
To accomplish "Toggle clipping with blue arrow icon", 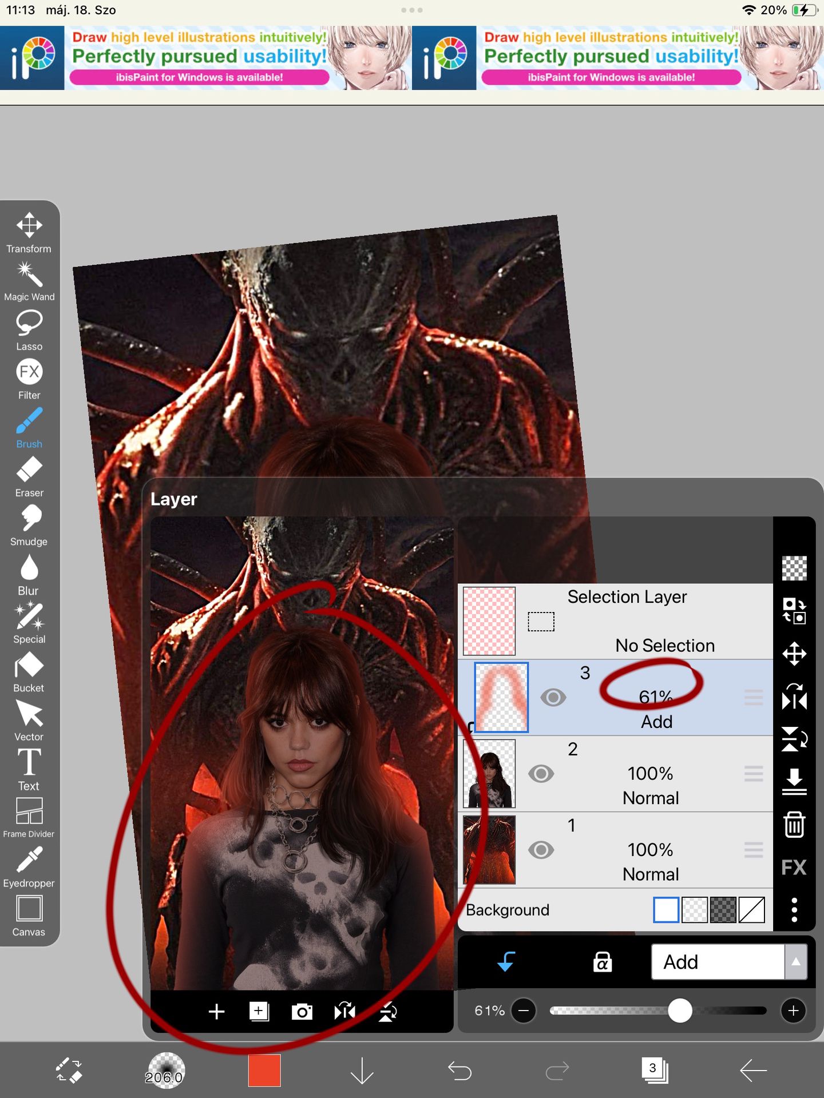I will [x=506, y=962].
